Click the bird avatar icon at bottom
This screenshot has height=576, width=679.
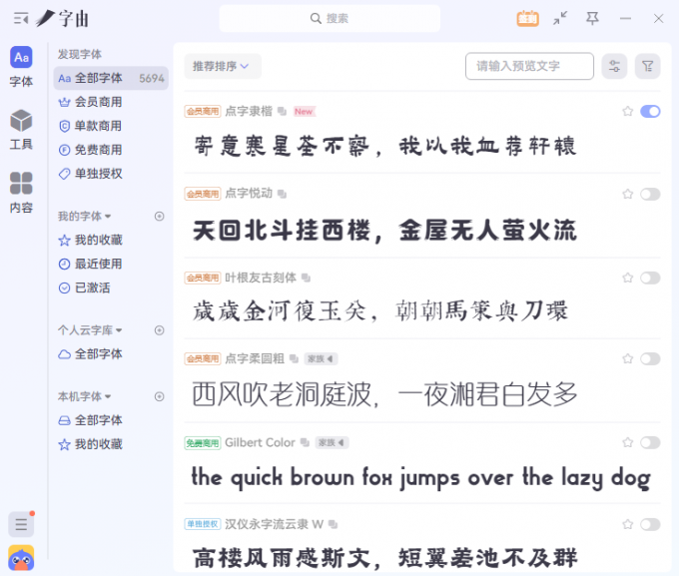tap(21, 558)
